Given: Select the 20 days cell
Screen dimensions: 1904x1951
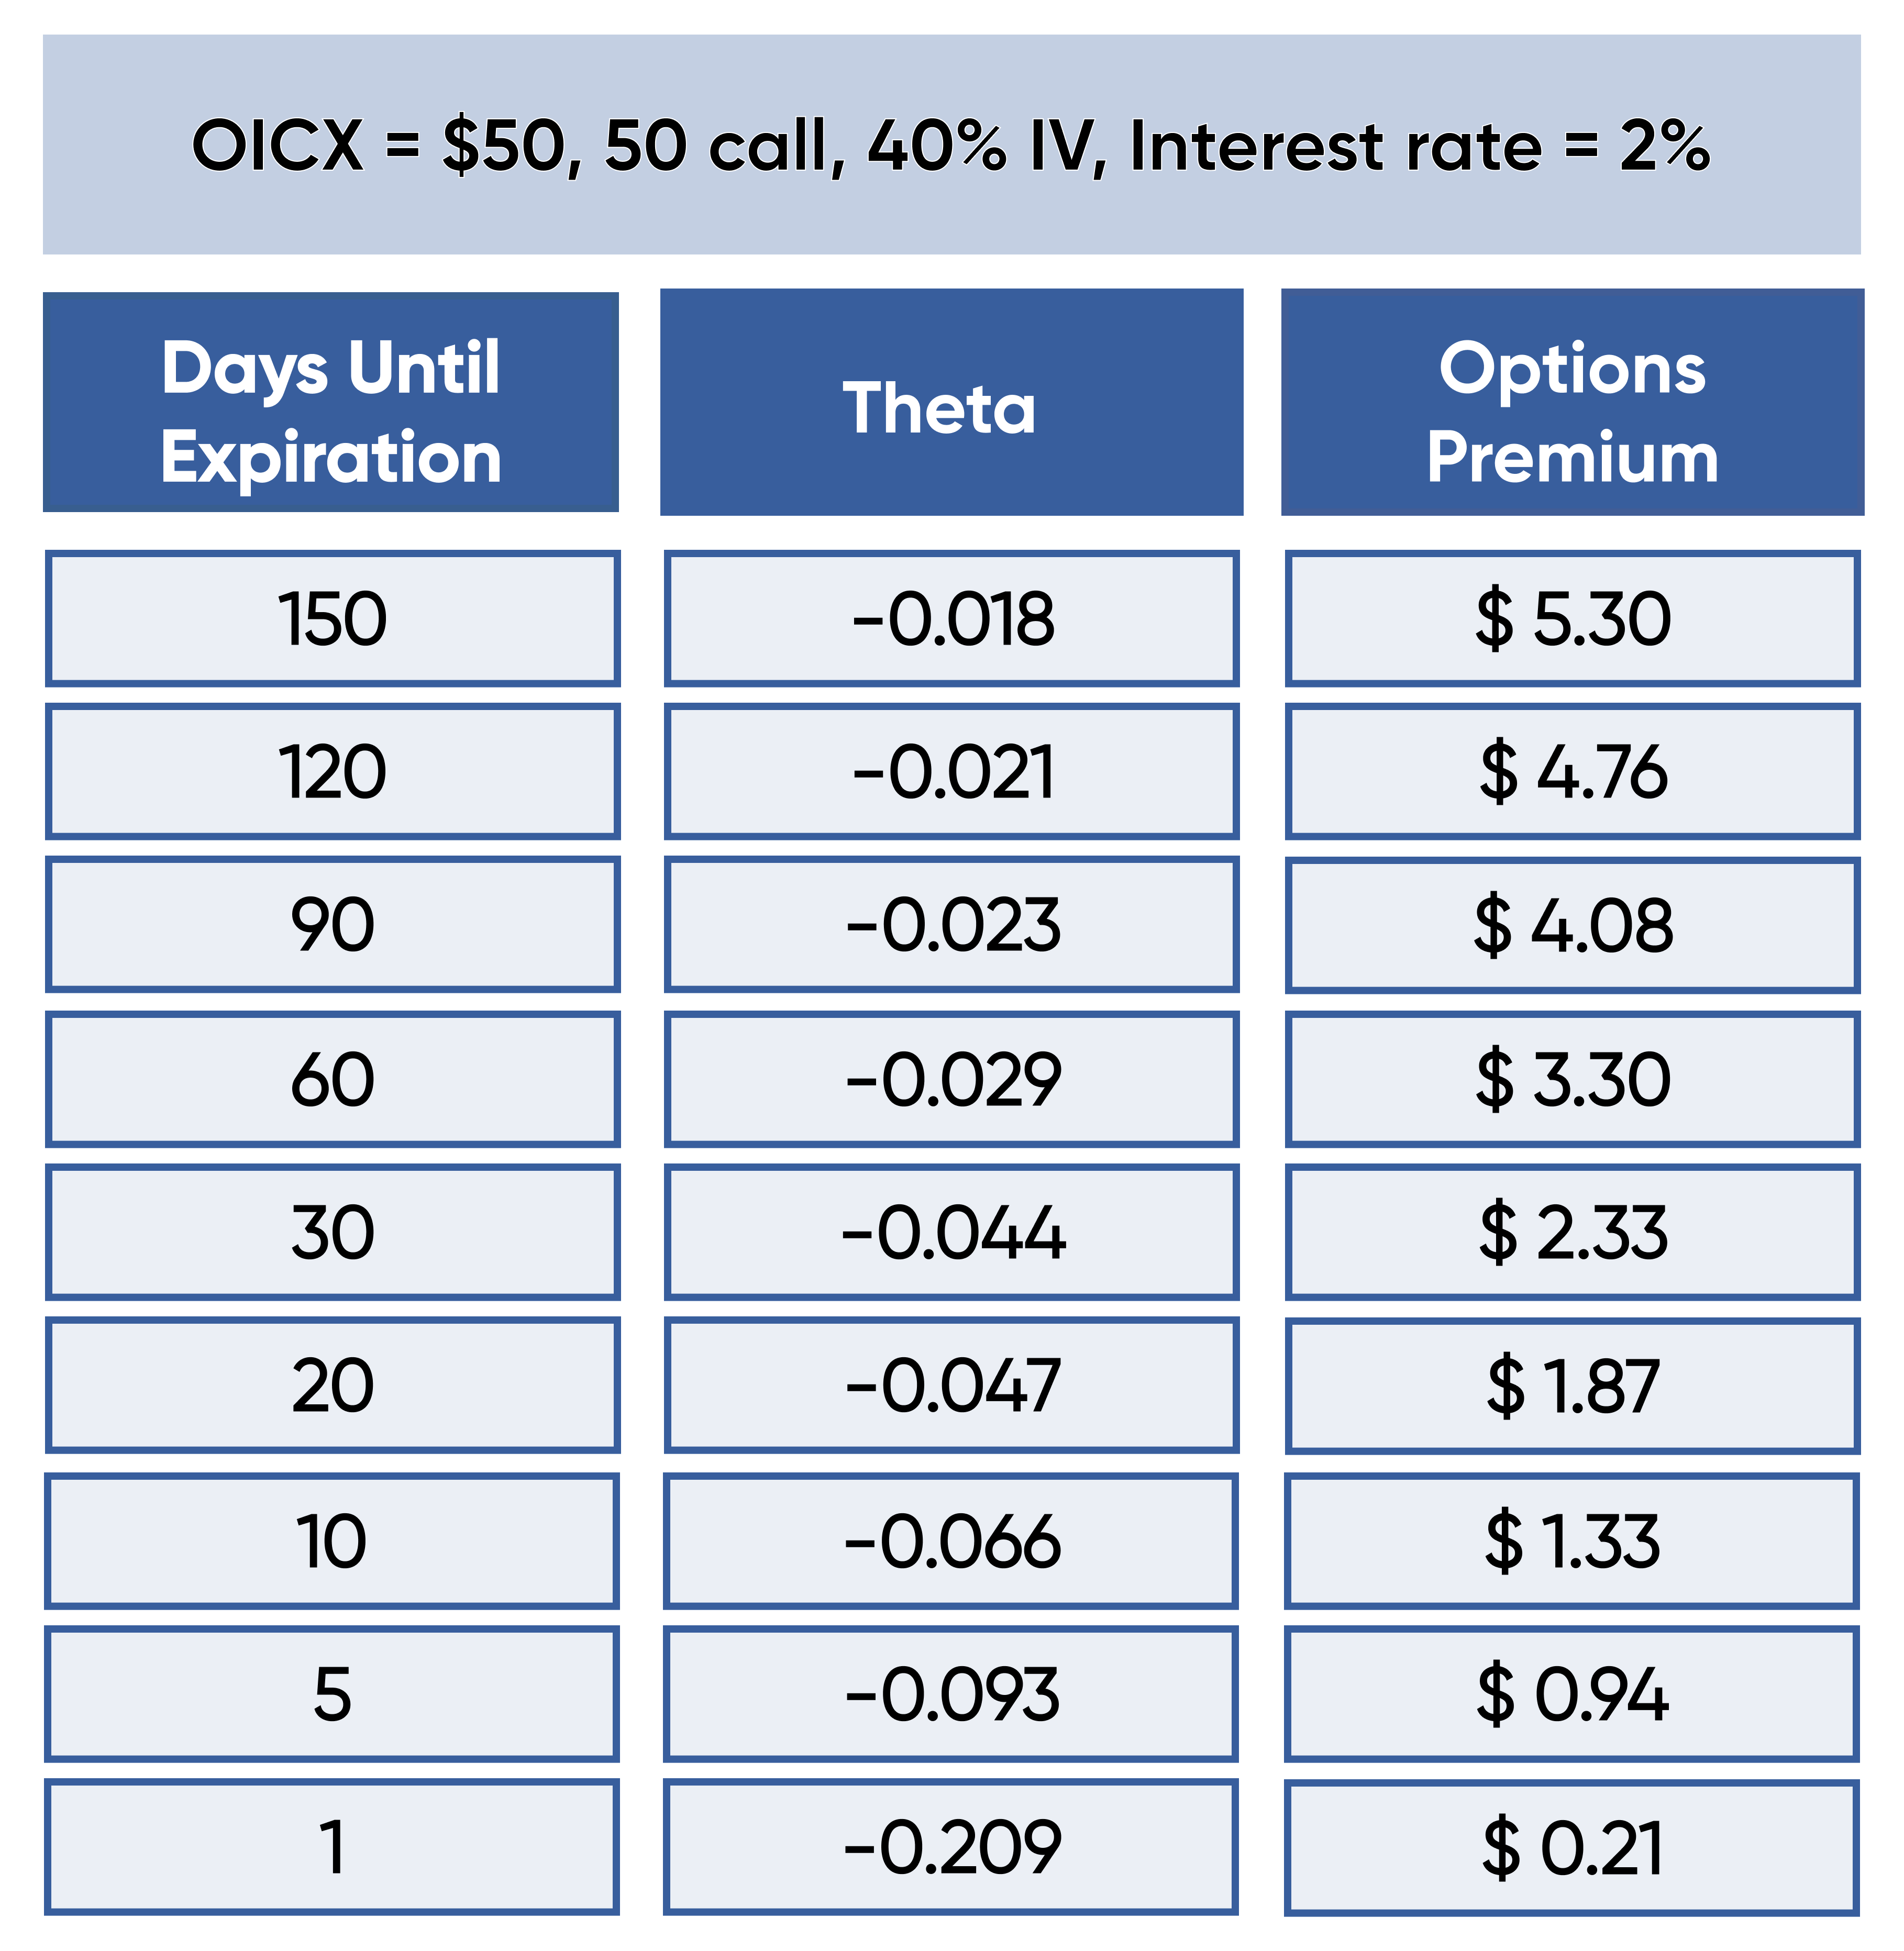Looking at the screenshot, I should (332, 1386).
